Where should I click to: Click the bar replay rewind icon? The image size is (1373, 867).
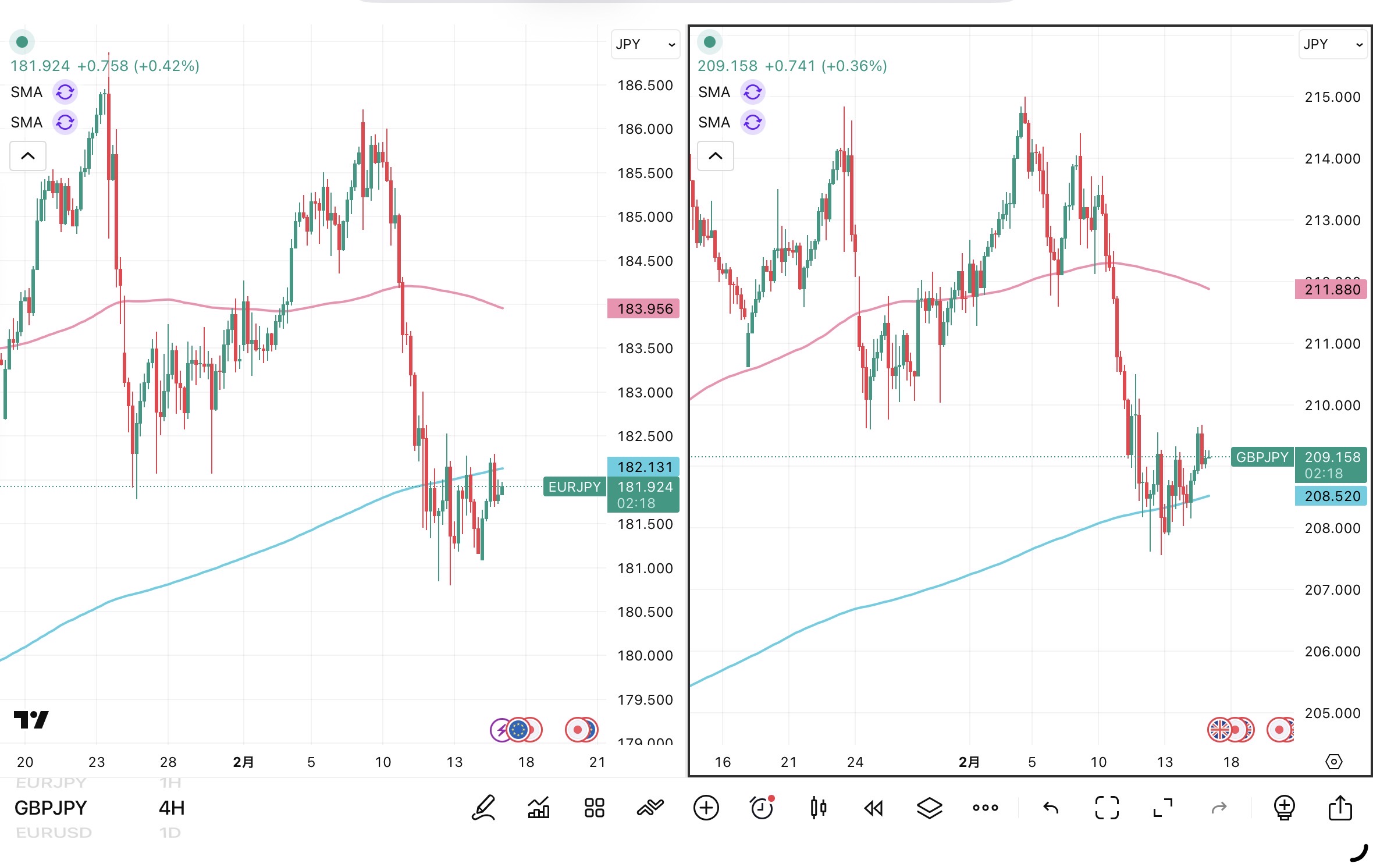[873, 807]
